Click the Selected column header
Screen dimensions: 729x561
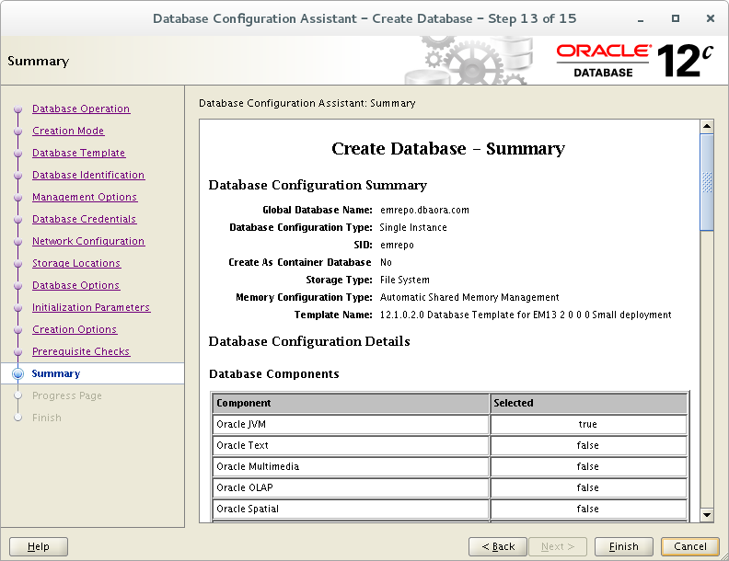[588, 403]
